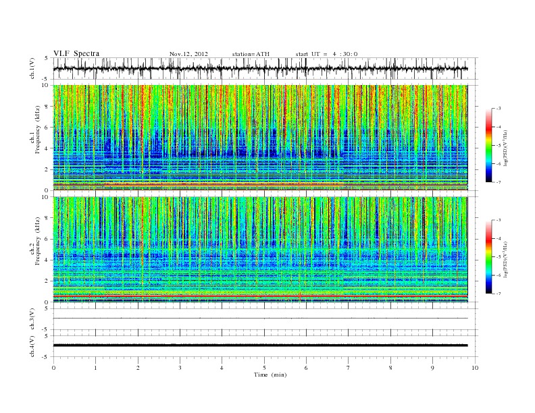This screenshot has height=413, width=535.
Task: Select the start UT = 4:30:0 text
Action: [x=326, y=54]
